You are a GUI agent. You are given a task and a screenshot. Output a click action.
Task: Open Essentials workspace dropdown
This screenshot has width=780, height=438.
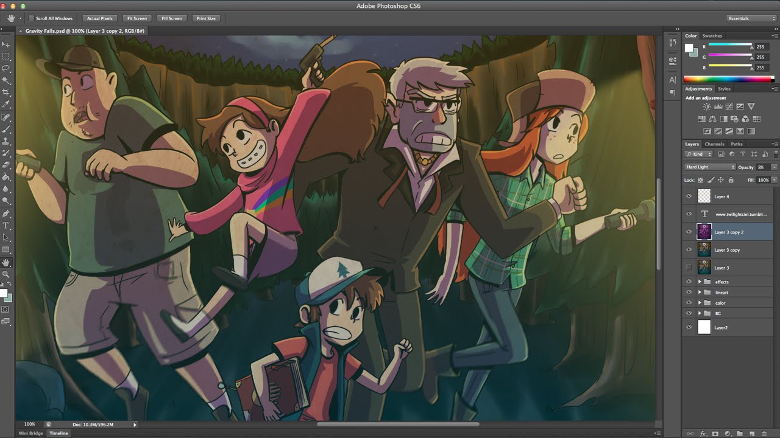(x=751, y=18)
